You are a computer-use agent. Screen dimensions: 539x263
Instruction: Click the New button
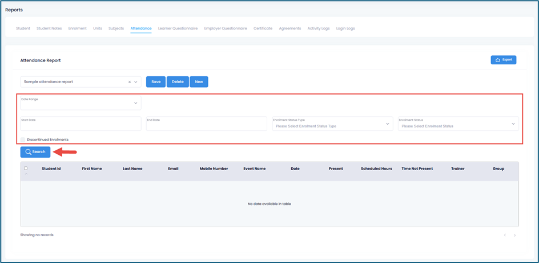pos(199,82)
